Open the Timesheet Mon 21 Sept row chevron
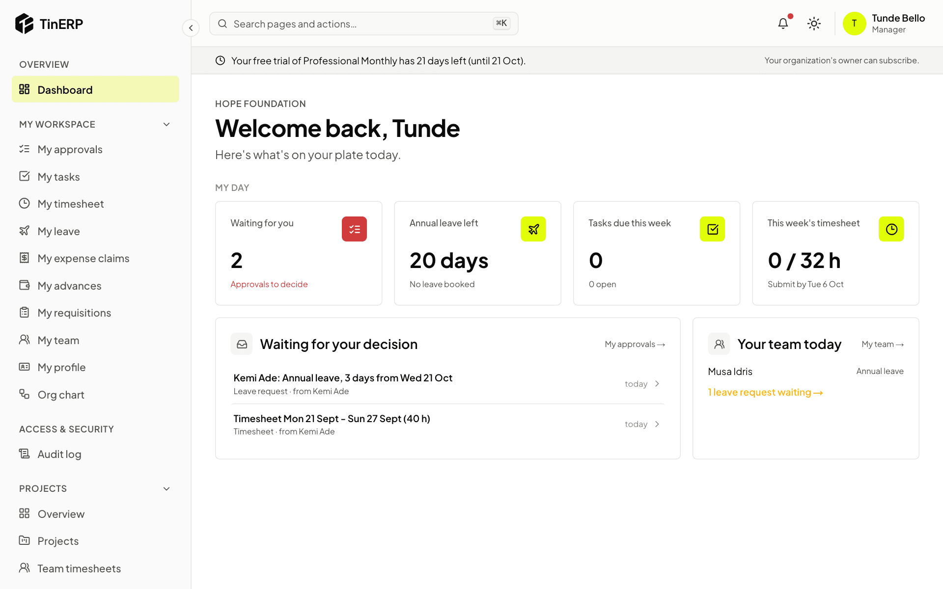Image resolution: width=943 pixels, height=589 pixels. pyautogui.click(x=657, y=424)
